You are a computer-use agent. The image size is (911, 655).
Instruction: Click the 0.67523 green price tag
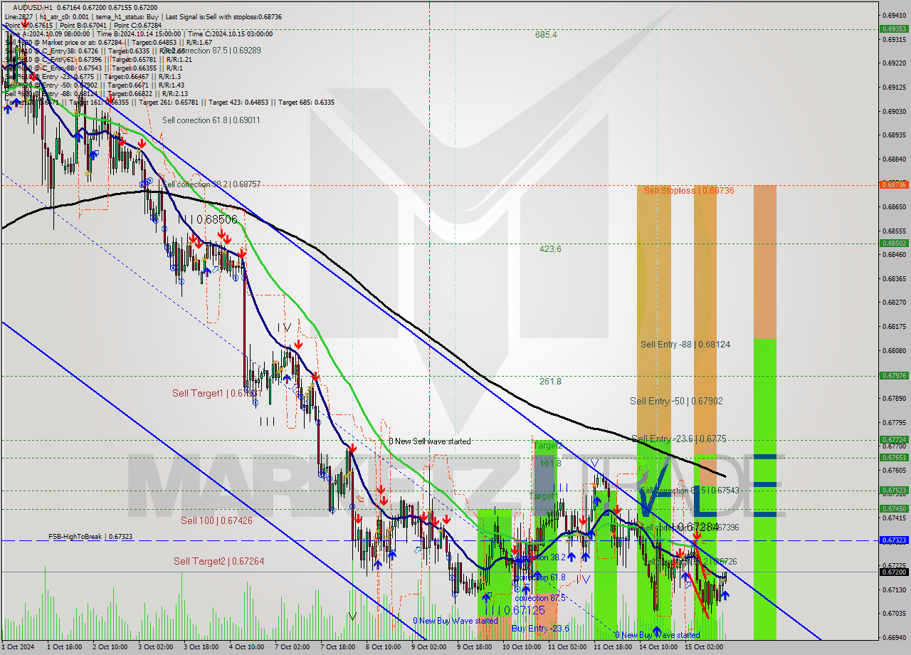coord(894,491)
